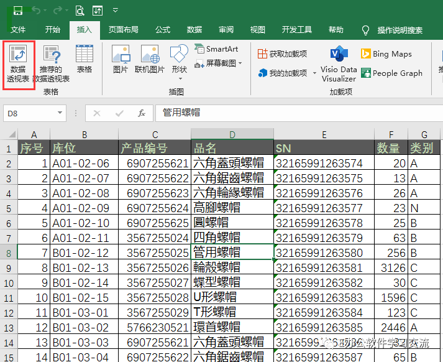Click the formula bar containing 管用螺帽
443x362 pixels.
[299, 113]
